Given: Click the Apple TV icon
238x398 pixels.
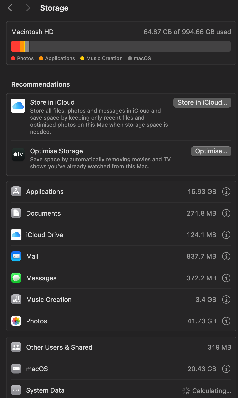Looking at the screenshot, I should [x=18, y=154].
